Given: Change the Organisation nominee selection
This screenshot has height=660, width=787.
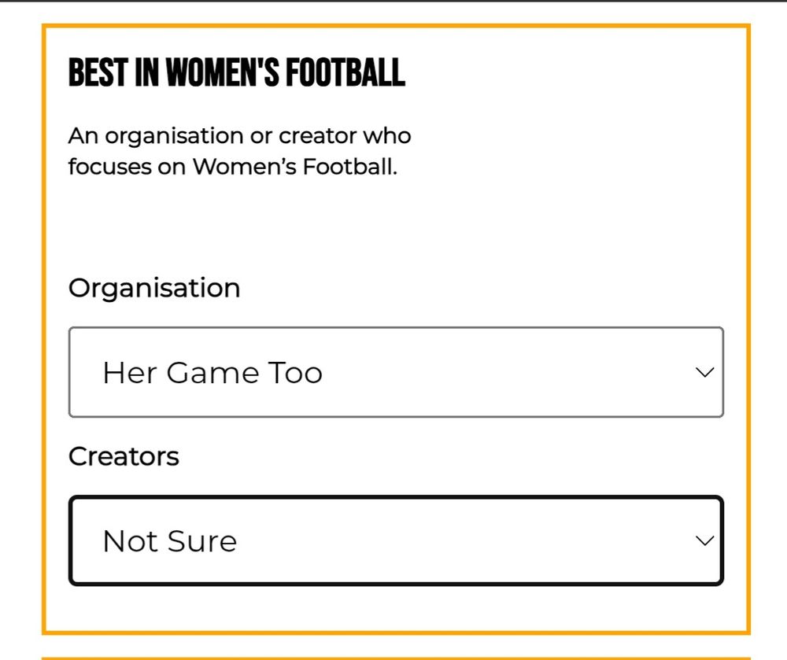Looking at the screenshot, I should [395, 372].
